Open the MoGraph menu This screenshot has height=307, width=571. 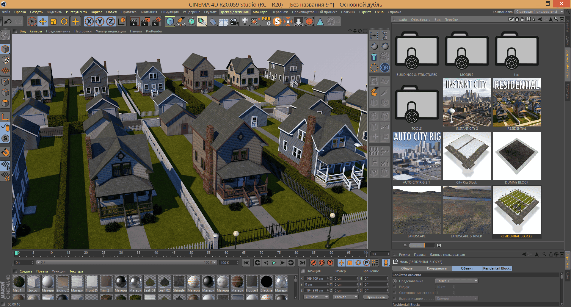(260, 12)
